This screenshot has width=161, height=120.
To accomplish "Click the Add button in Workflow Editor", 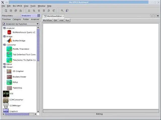I will 61,20.
